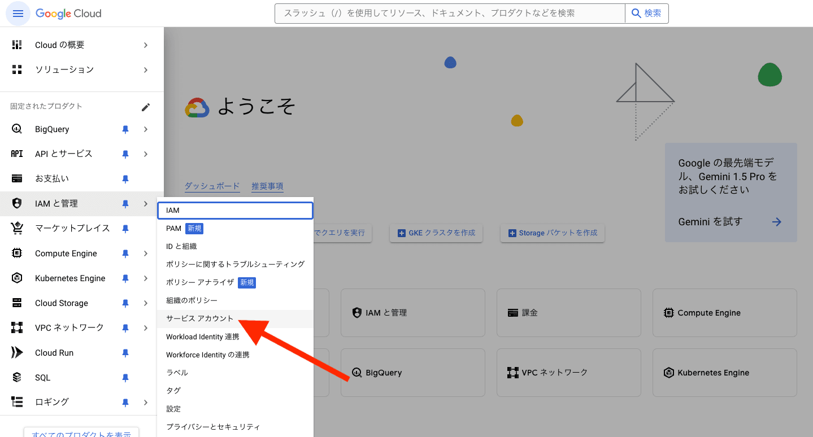Select the BigQuery icon in the sidebar

[16, 129]
